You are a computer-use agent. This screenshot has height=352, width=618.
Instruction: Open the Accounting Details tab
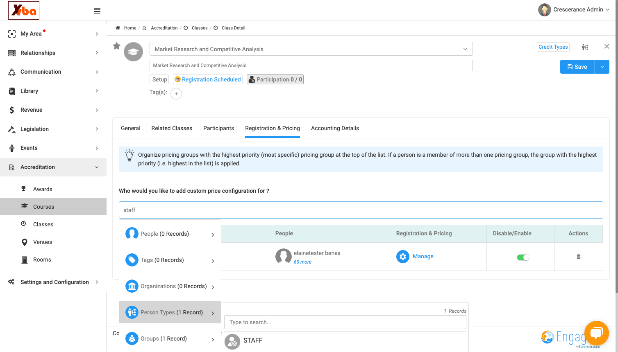click(335, 128)
